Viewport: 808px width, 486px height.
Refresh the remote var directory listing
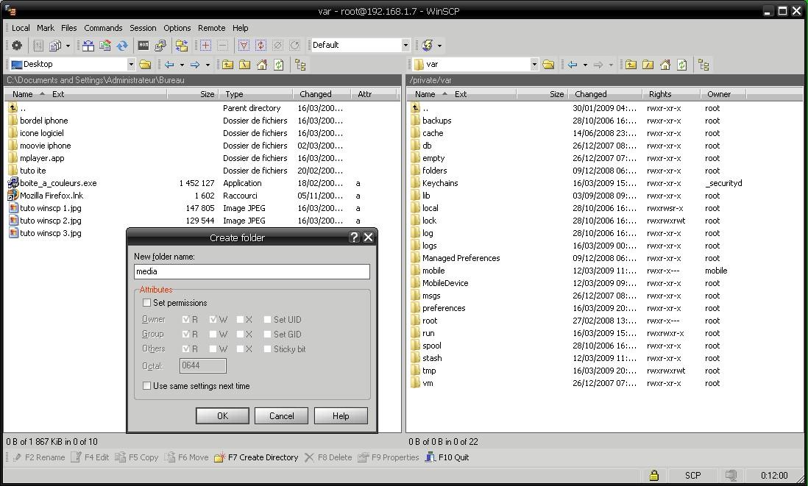click(683, 64)
